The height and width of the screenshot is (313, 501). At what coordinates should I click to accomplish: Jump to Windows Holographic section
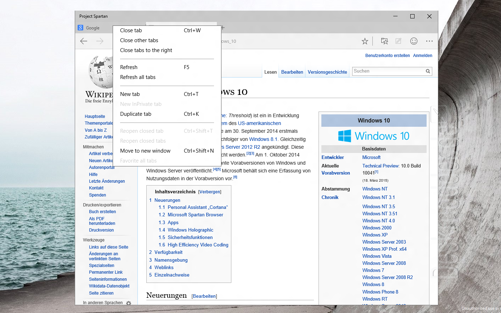coord(186,230)
